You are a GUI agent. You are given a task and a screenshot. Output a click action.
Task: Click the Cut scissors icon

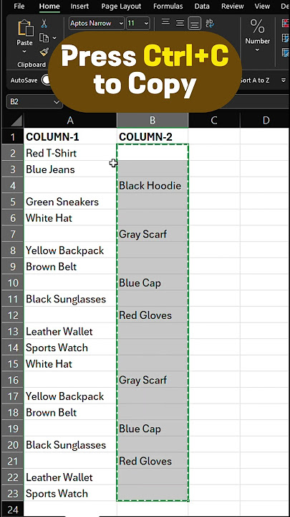tap(44, 24)
